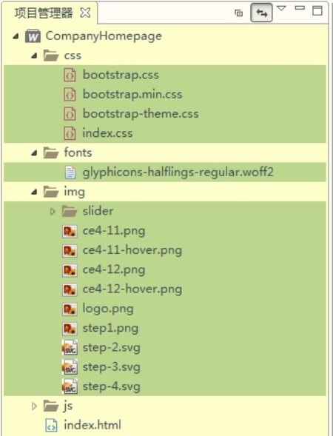This screenshot has width=333, height=436.
Task: Open the view menu dropdown triangle
Action: [x=282, y=8]
